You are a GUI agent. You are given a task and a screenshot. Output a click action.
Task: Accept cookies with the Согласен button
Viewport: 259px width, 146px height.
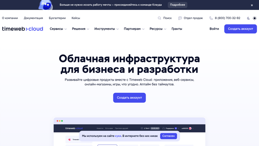pos(168,136)
